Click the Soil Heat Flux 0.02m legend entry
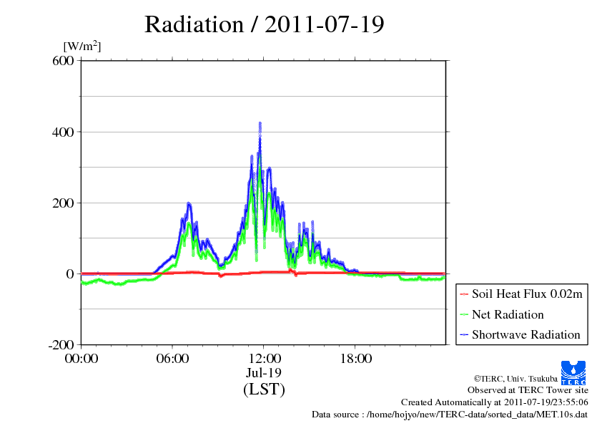The height and width of the screenshot is (426, 602). tap(521, 294)
